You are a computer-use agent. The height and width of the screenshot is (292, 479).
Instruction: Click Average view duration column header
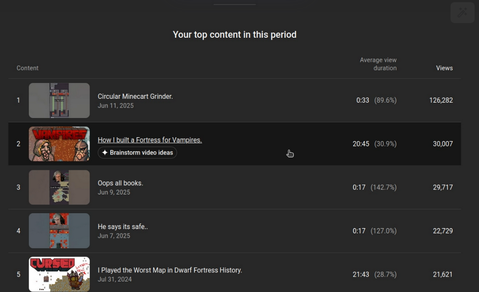(x=378, y=64)
